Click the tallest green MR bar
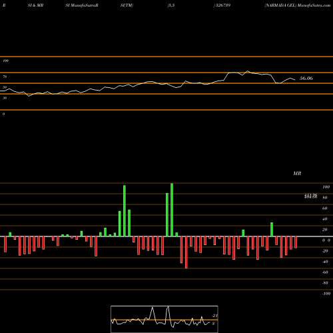 [x=172, y=210]
